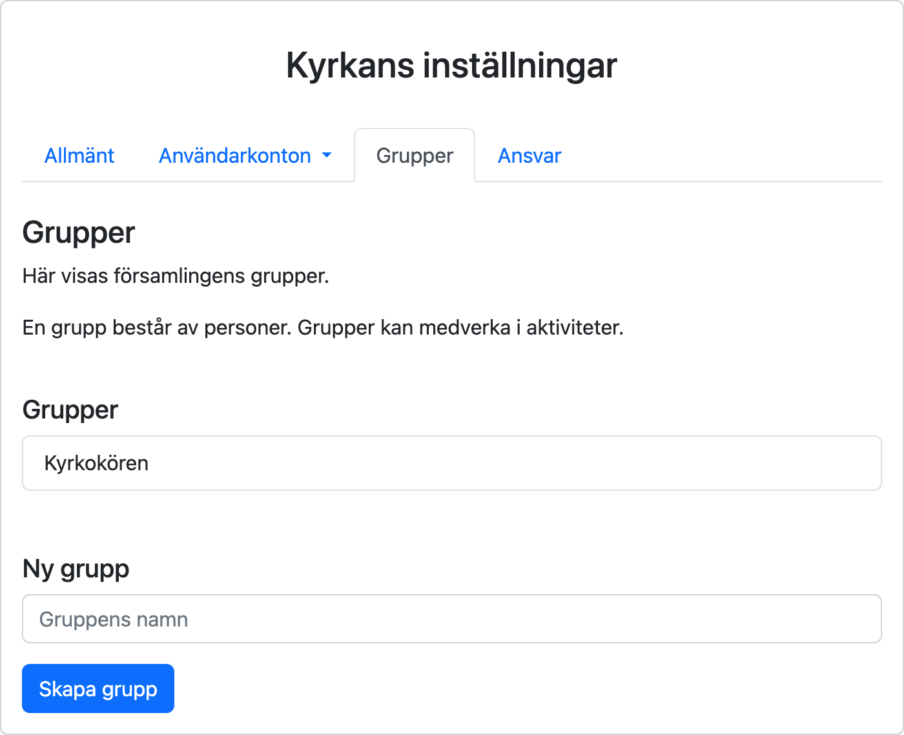Click the Kyrkans inställningar page title
Viewport: 904px width, 735px height.
(452, 65)
